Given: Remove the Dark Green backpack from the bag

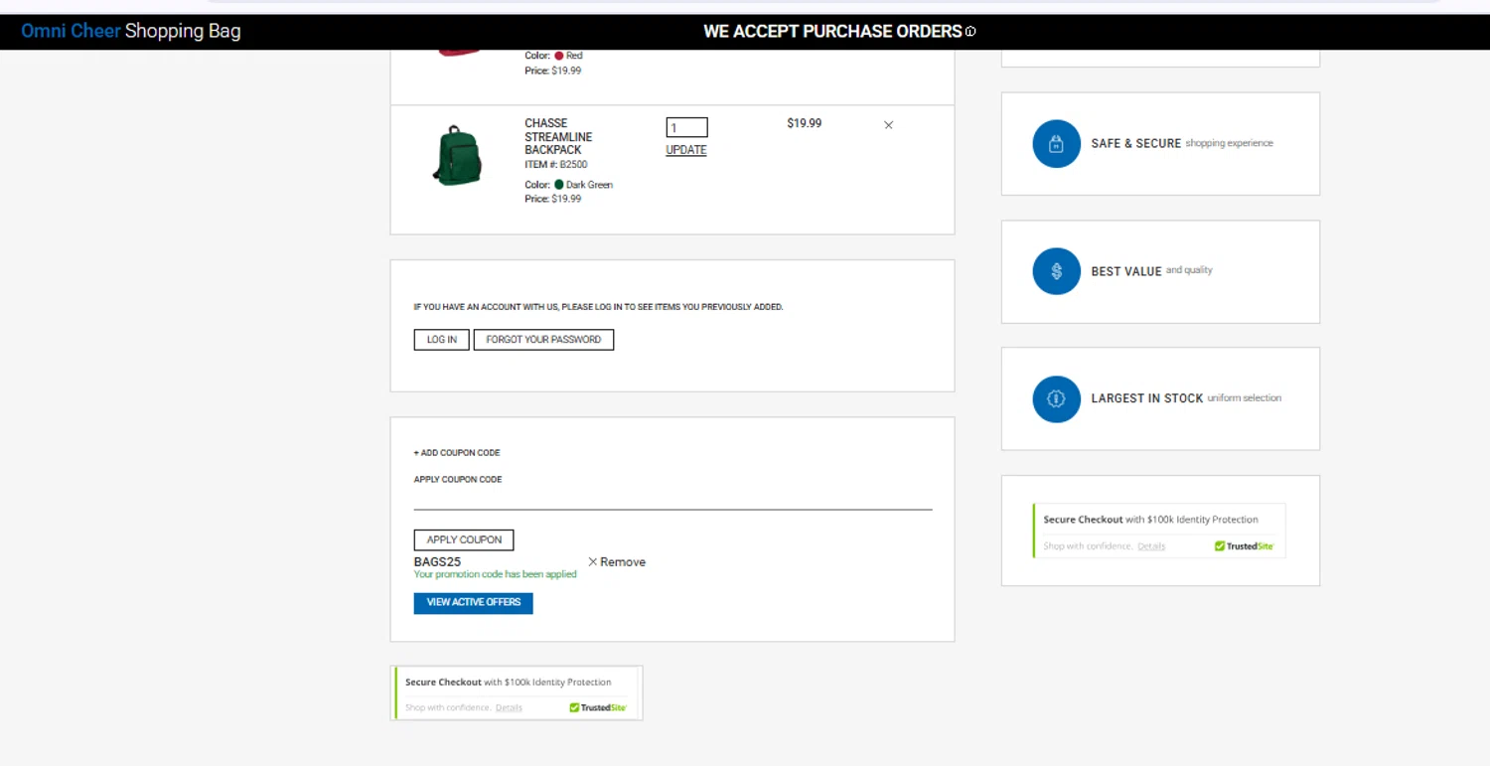Looking at the screenshot, I should (x=888, y=125).
